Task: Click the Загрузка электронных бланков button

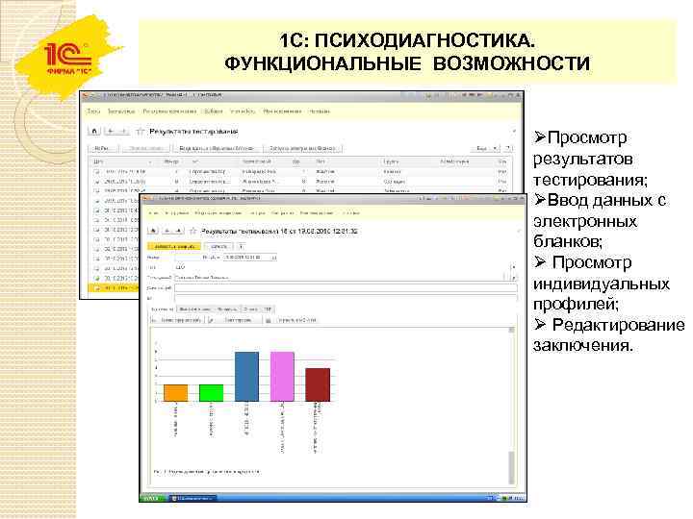Action: 302,148
